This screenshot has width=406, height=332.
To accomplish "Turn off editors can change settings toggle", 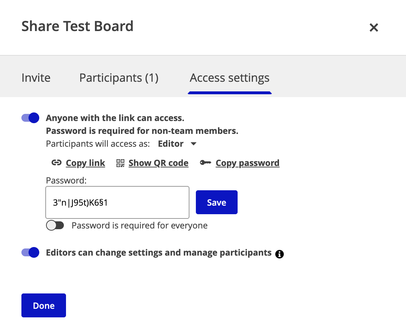I will pyautogui.click(x=30, y=253).
